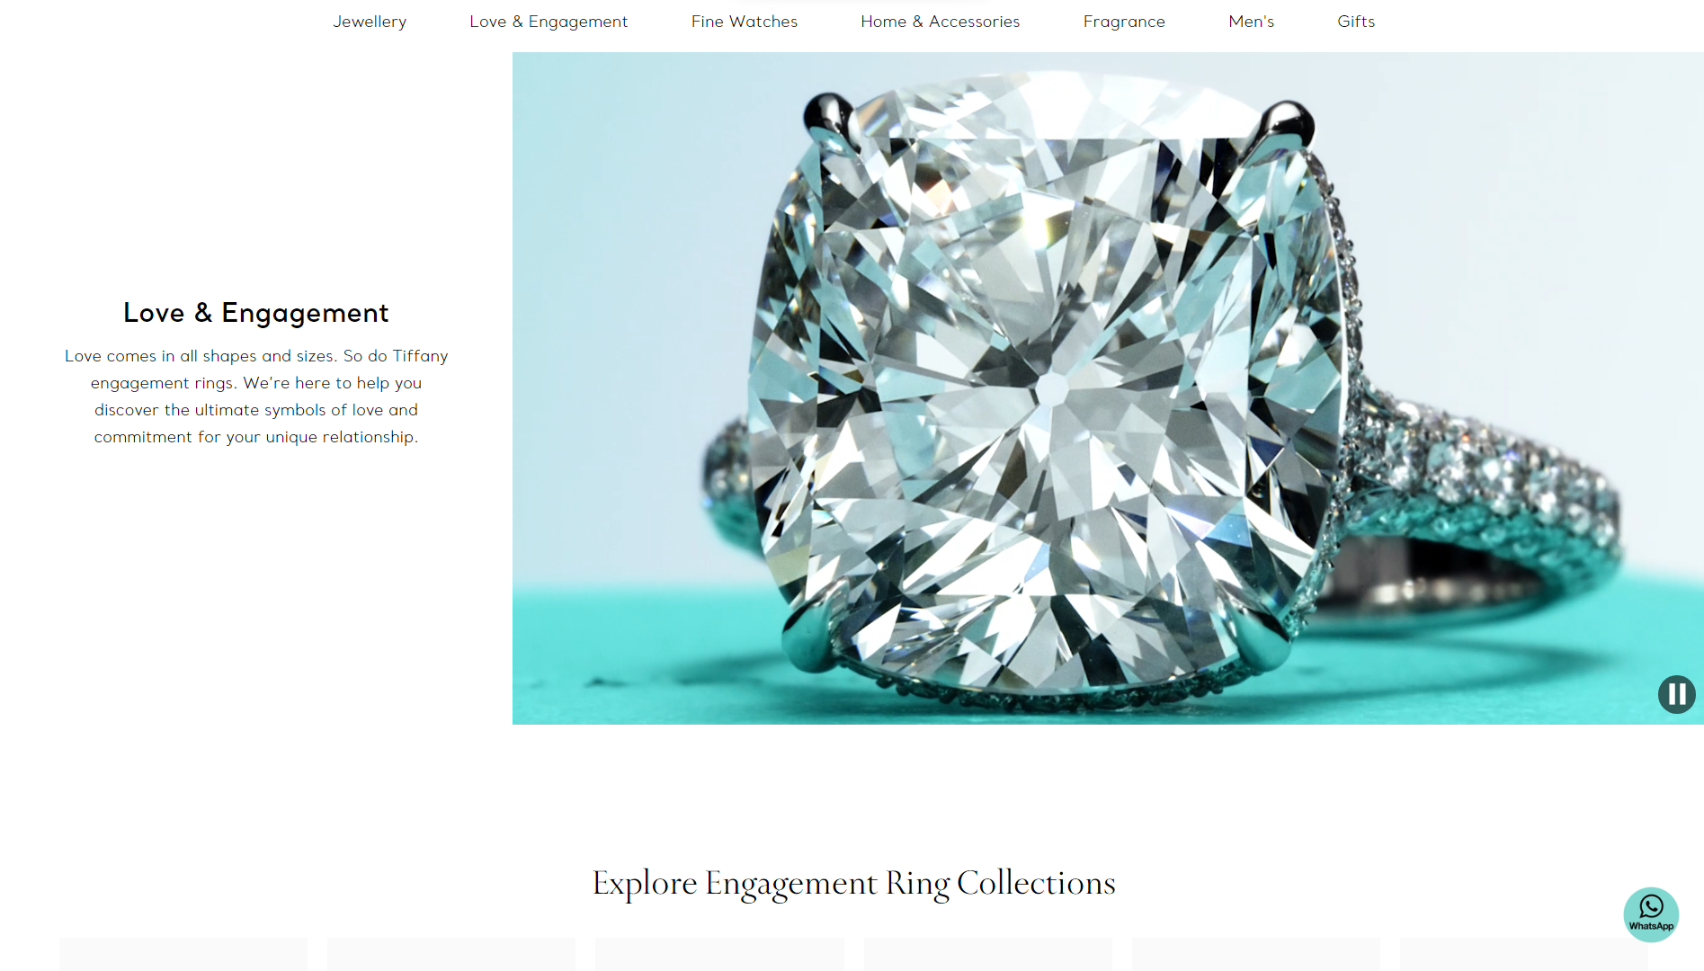
Task: Pause the engagement ring video
Action: point(1676,694)
